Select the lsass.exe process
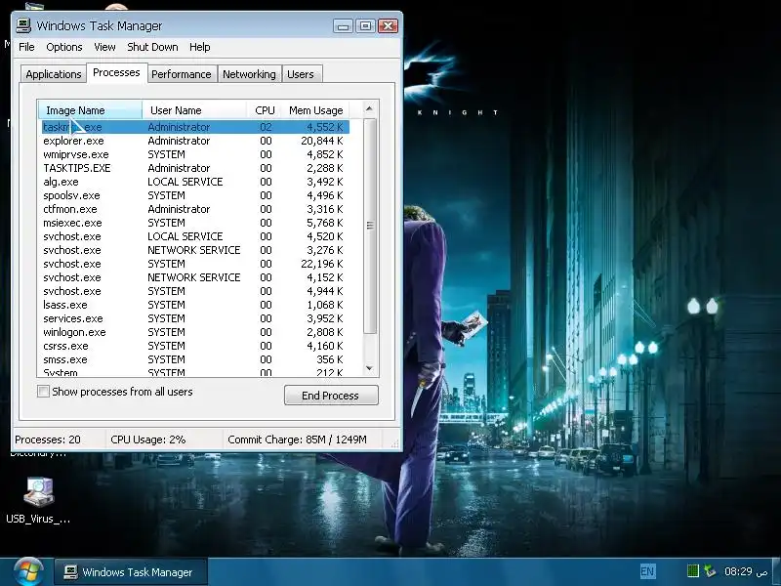Screen dimensions: 781x586 point(195,305)
